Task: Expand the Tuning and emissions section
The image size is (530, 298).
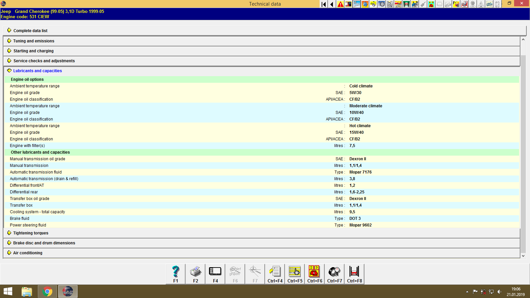Action: point(33,41)
